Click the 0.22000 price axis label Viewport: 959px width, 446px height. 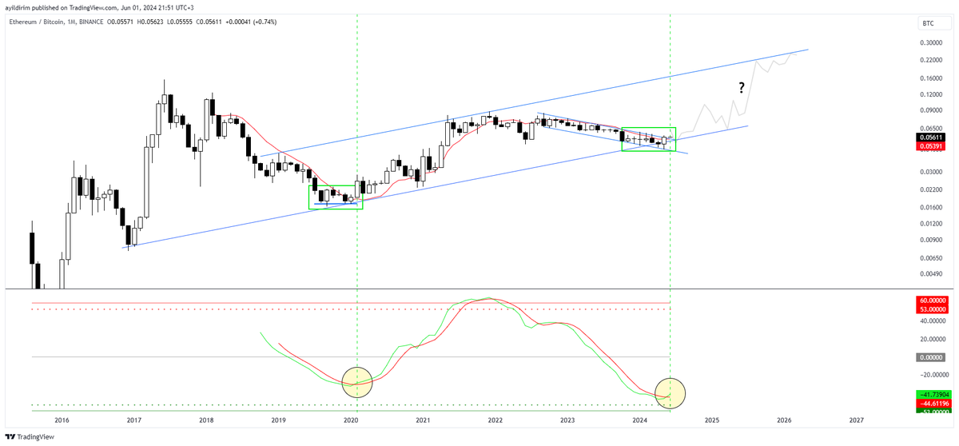point(931,61)
